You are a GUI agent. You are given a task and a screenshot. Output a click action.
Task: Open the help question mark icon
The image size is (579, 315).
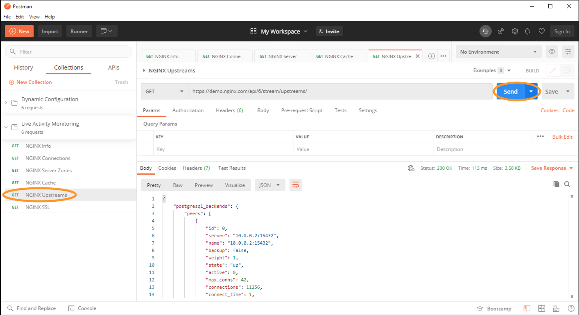[x=571, y=308]
